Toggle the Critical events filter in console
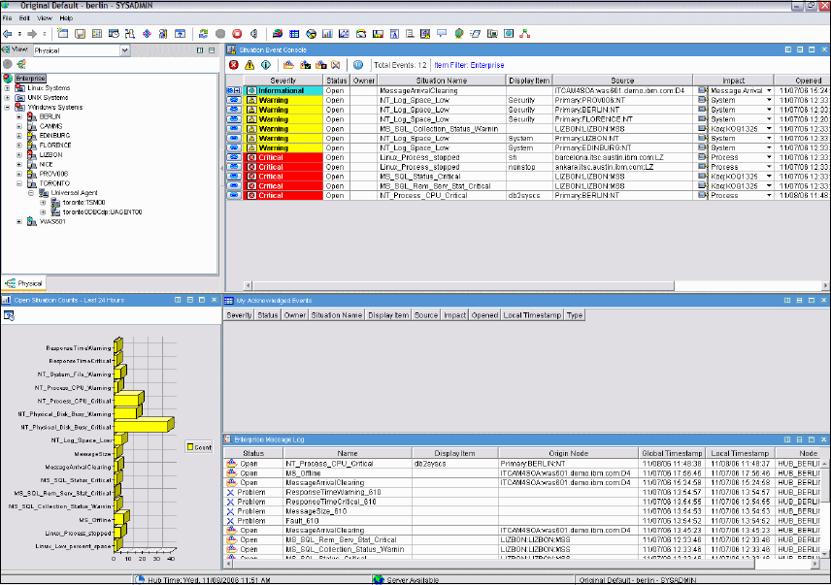 click(234, 65)
